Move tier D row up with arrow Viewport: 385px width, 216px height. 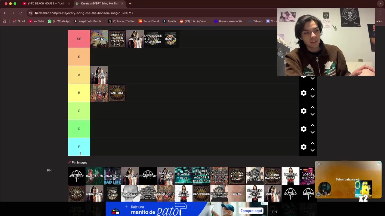tap(313, 125)
